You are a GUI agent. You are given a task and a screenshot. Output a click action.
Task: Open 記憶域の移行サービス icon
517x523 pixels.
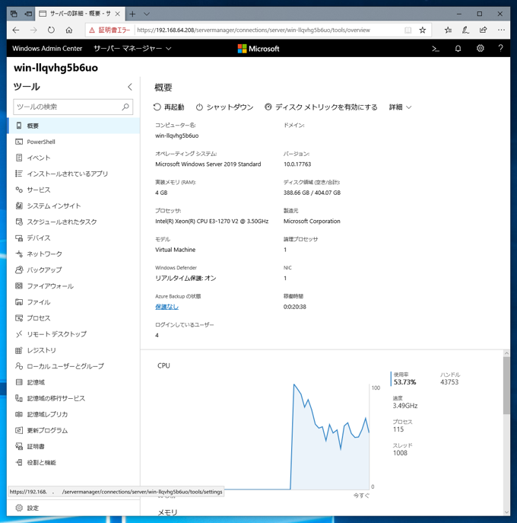tap(19, 398)
